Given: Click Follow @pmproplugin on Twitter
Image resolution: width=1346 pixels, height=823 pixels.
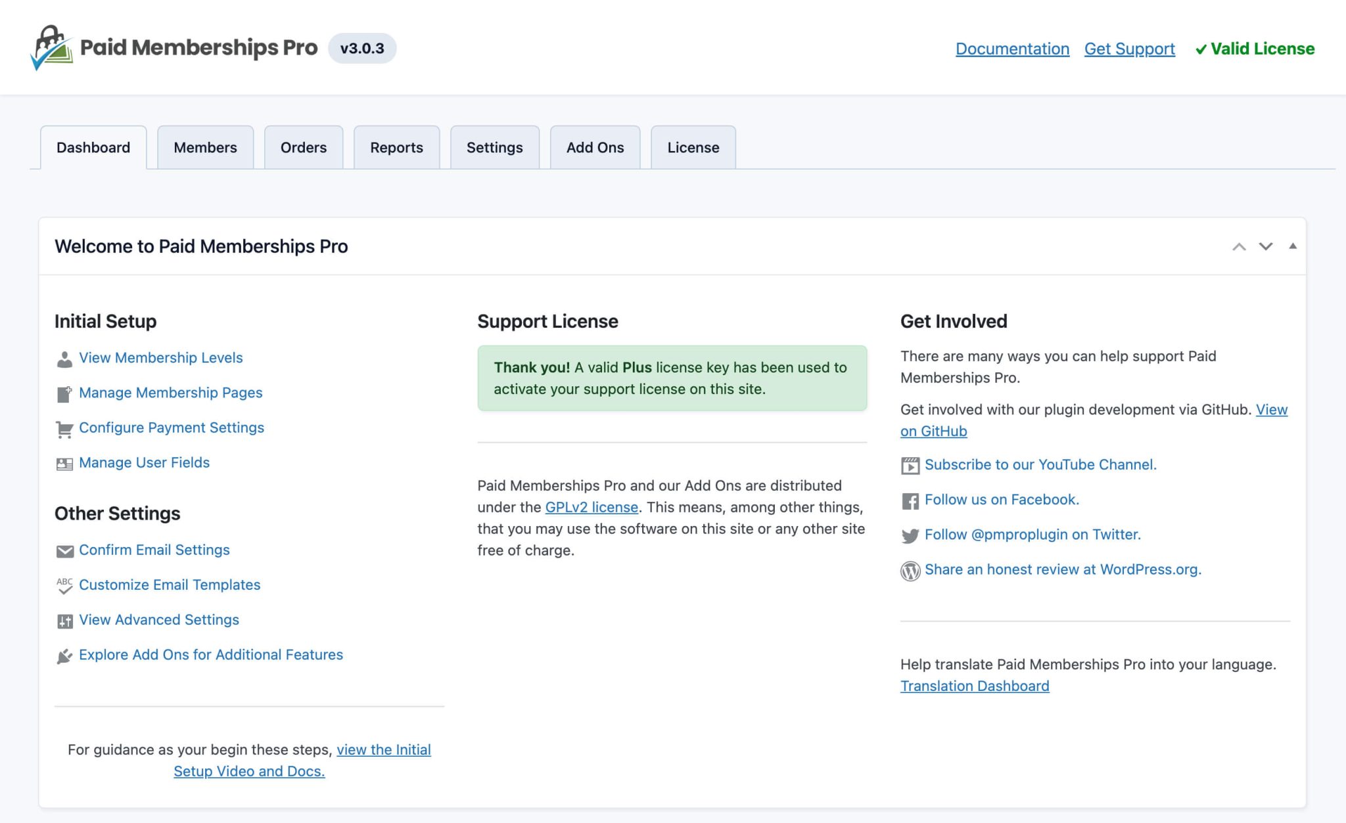Looking at the screenshot, I should tap(1033, 534).
